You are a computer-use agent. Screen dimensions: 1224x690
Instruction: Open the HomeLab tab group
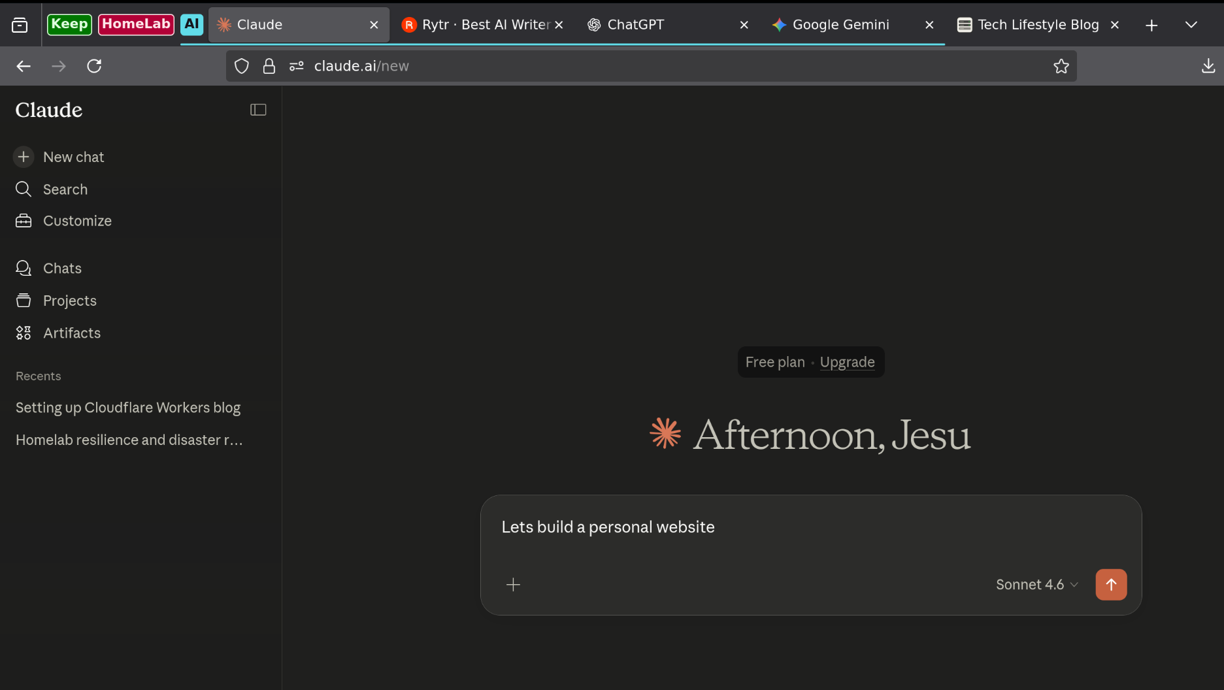(136, 24)
